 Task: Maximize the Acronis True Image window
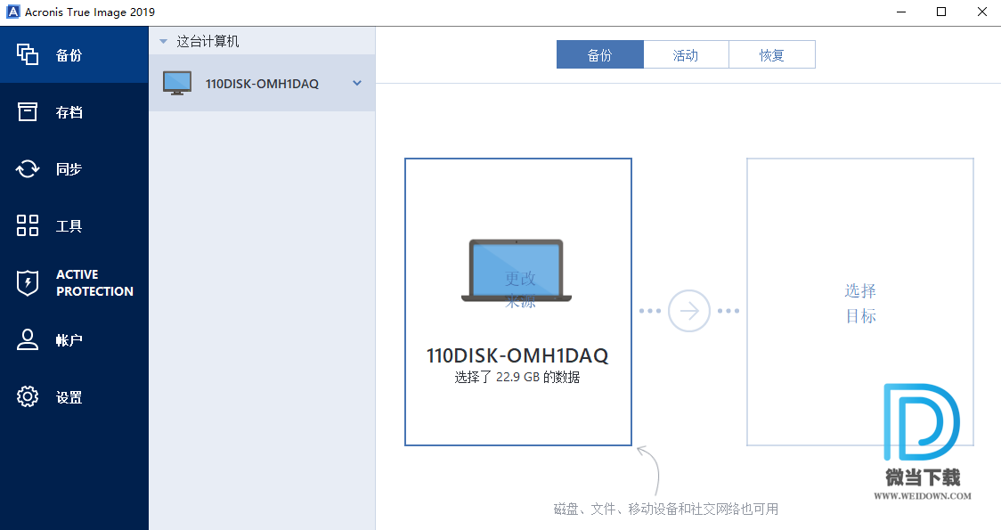(941, 12)
